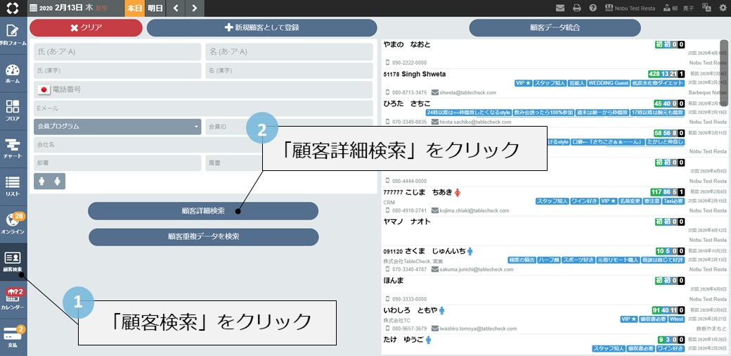
Task: Open help via question mark icon
Action: point(593,8)
